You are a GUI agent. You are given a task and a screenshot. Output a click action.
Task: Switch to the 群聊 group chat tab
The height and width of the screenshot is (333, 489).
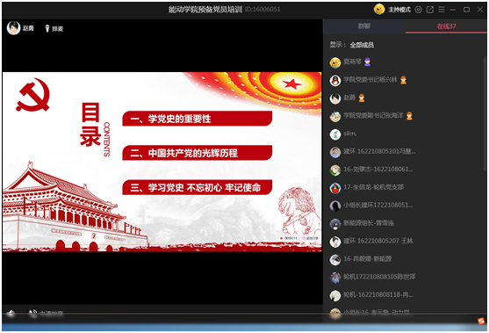click(x=364, y=26)
